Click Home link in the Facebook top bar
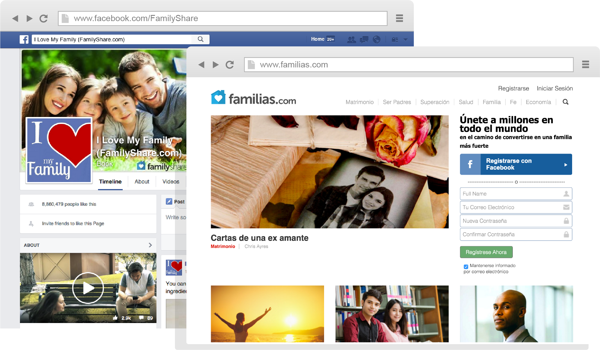Image resolution: width=600 pixels, height=350 pixels. 318,39
